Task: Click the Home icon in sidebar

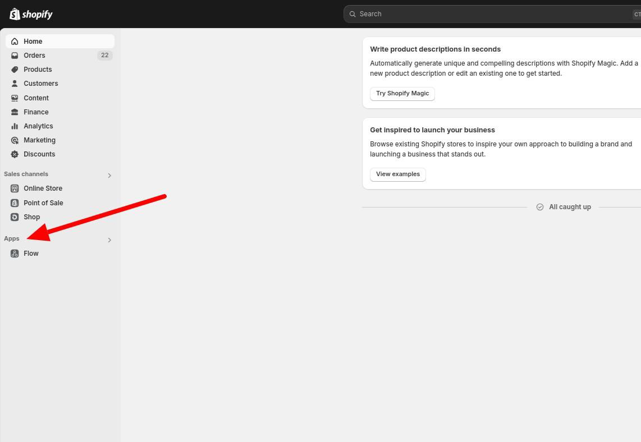Action: 15,42
